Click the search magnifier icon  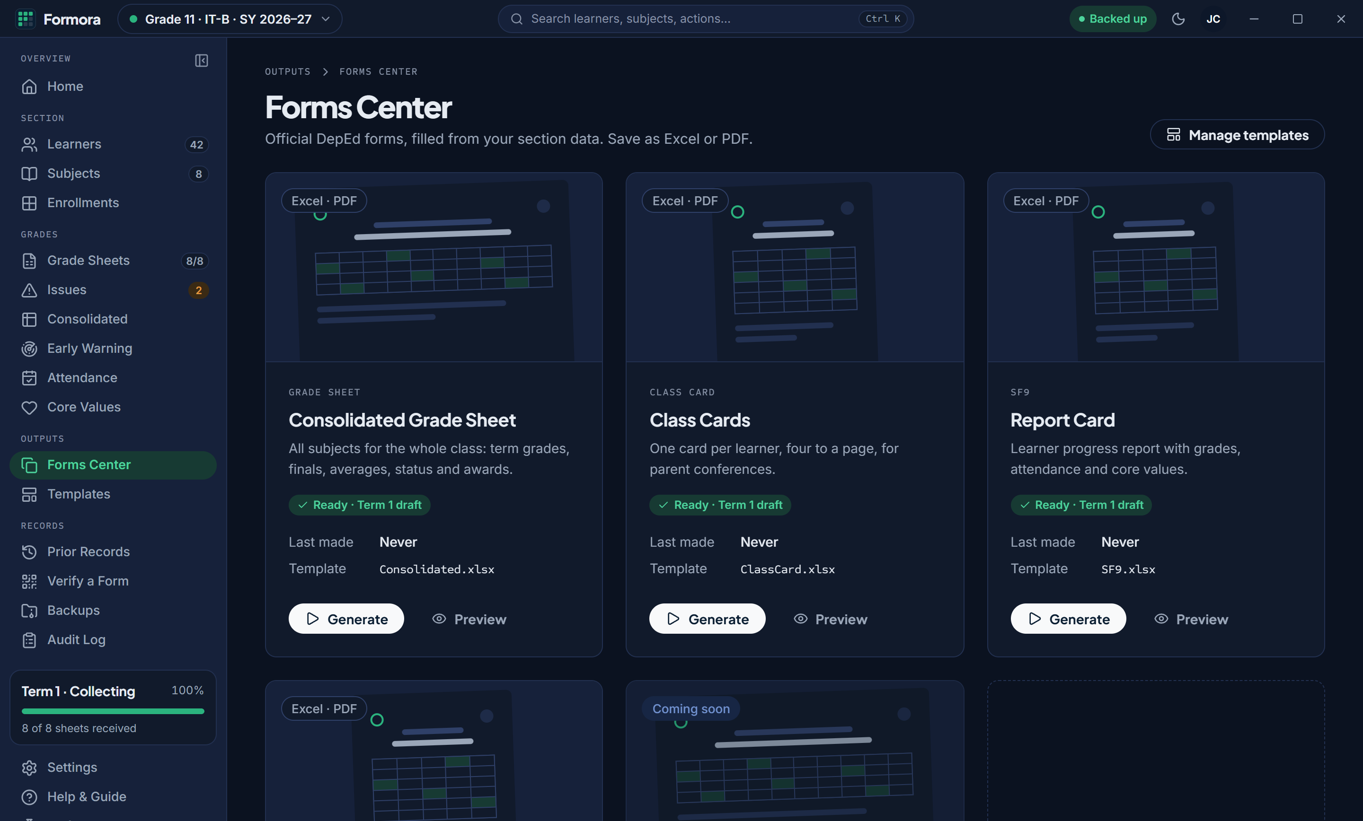516,19
